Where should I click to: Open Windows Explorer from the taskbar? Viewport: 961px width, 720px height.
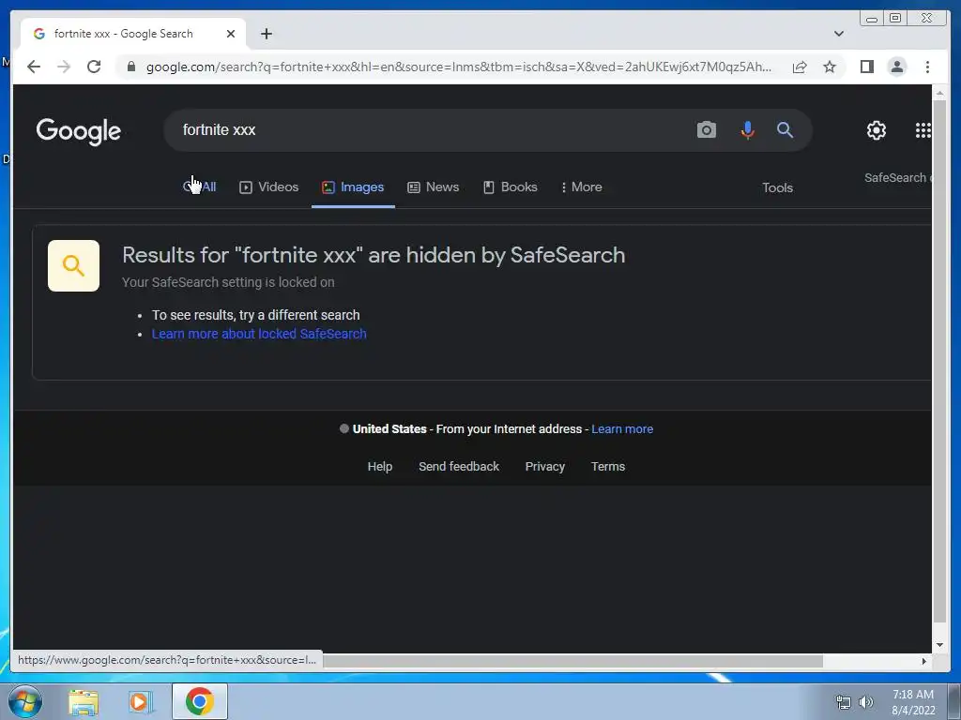point(84,702)
